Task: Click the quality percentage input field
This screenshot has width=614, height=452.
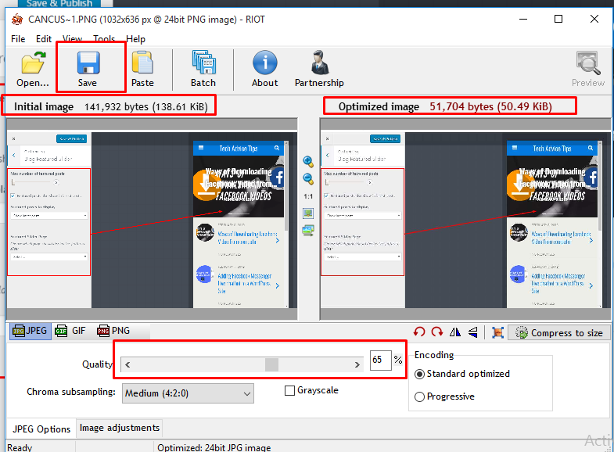Action: tap(381, 360)
